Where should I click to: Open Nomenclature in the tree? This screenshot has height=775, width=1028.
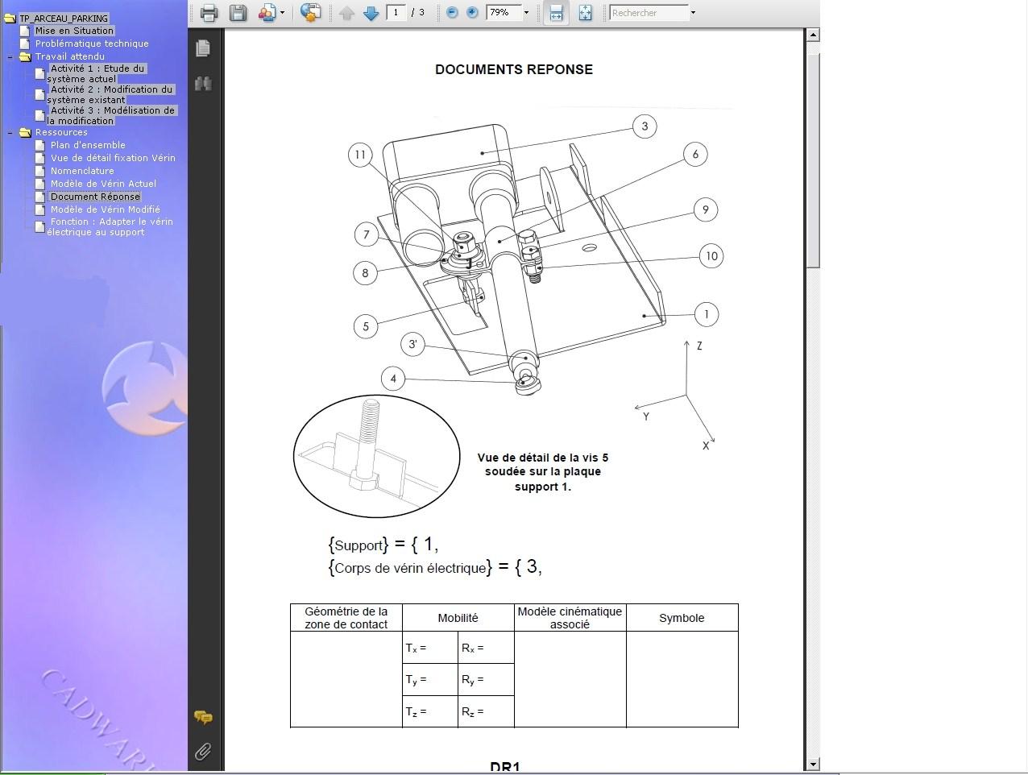[x=82, y=171]
